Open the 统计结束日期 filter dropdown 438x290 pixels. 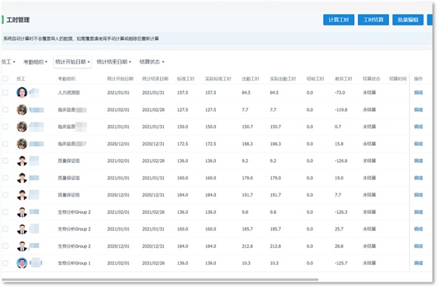point(114,62)
